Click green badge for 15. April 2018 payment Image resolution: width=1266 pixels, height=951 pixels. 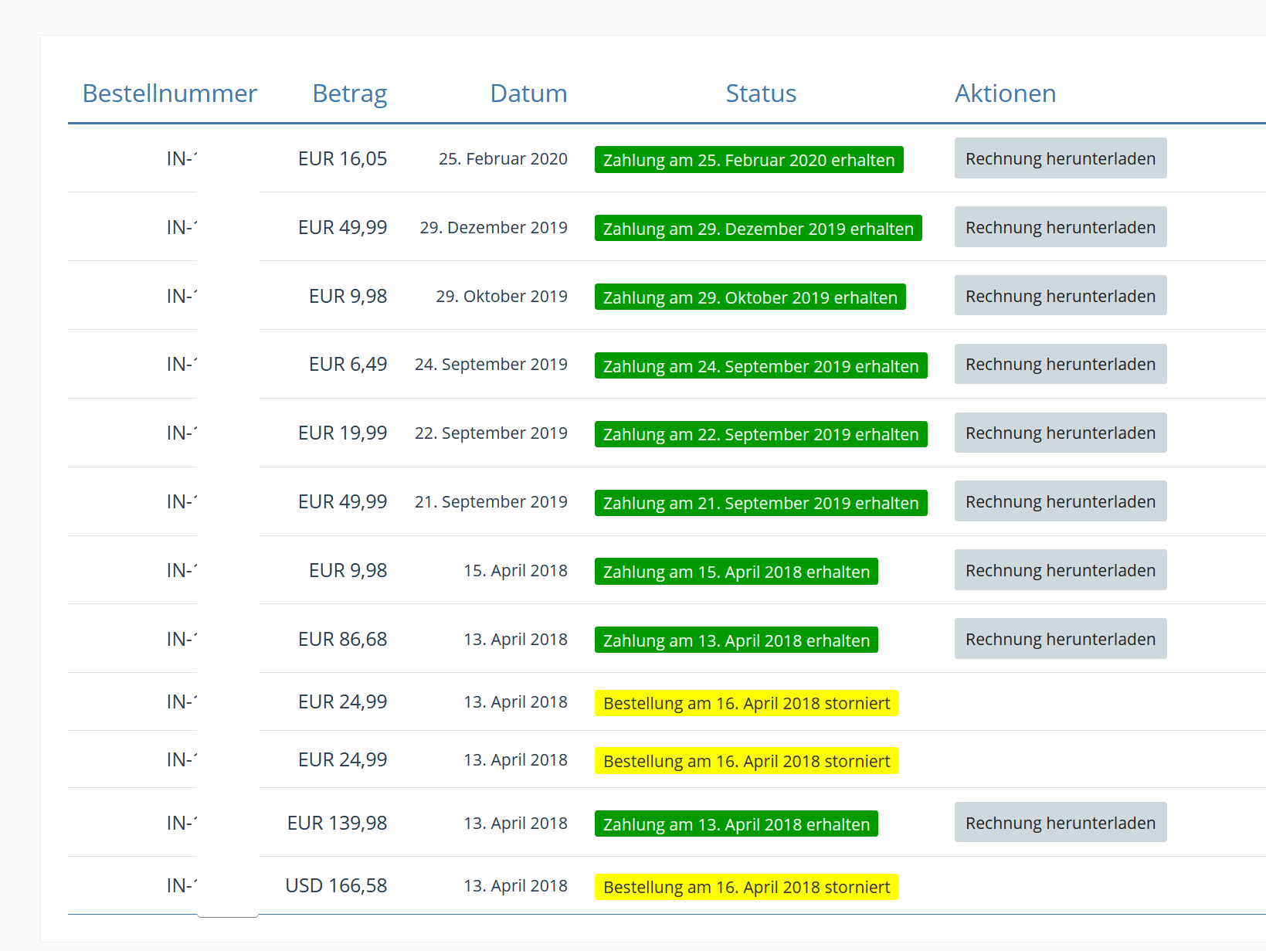point(736,572)
